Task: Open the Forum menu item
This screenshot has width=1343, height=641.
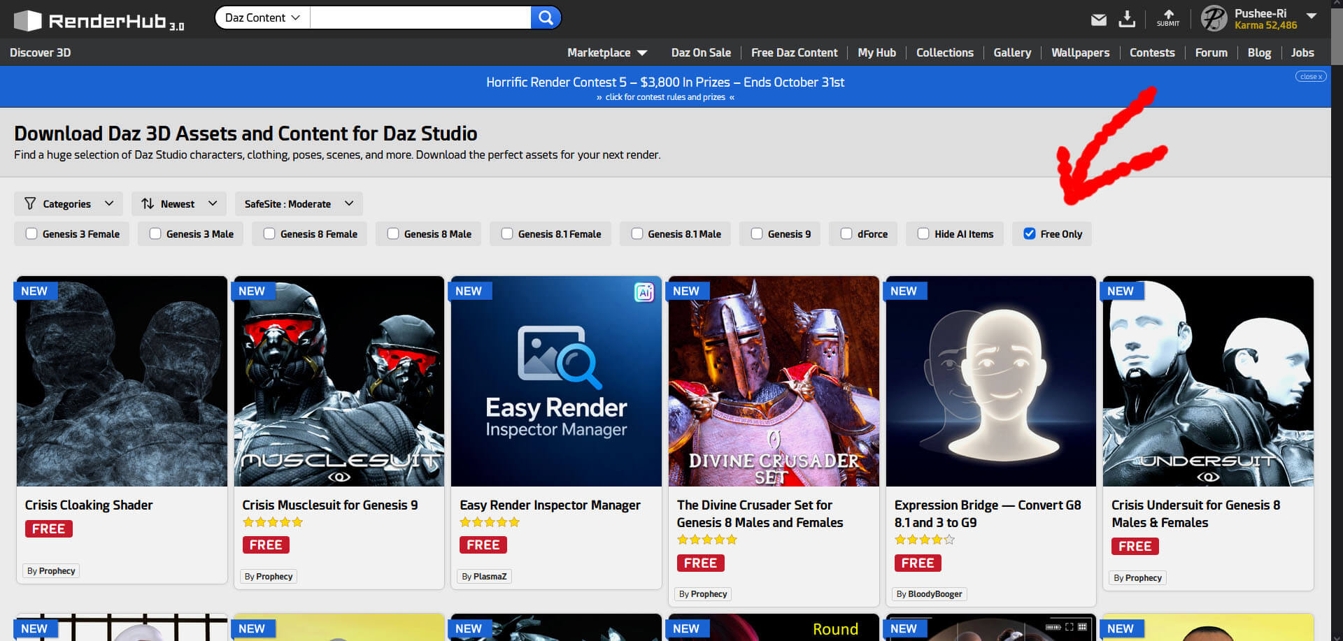Action: tap(1211, 52)
